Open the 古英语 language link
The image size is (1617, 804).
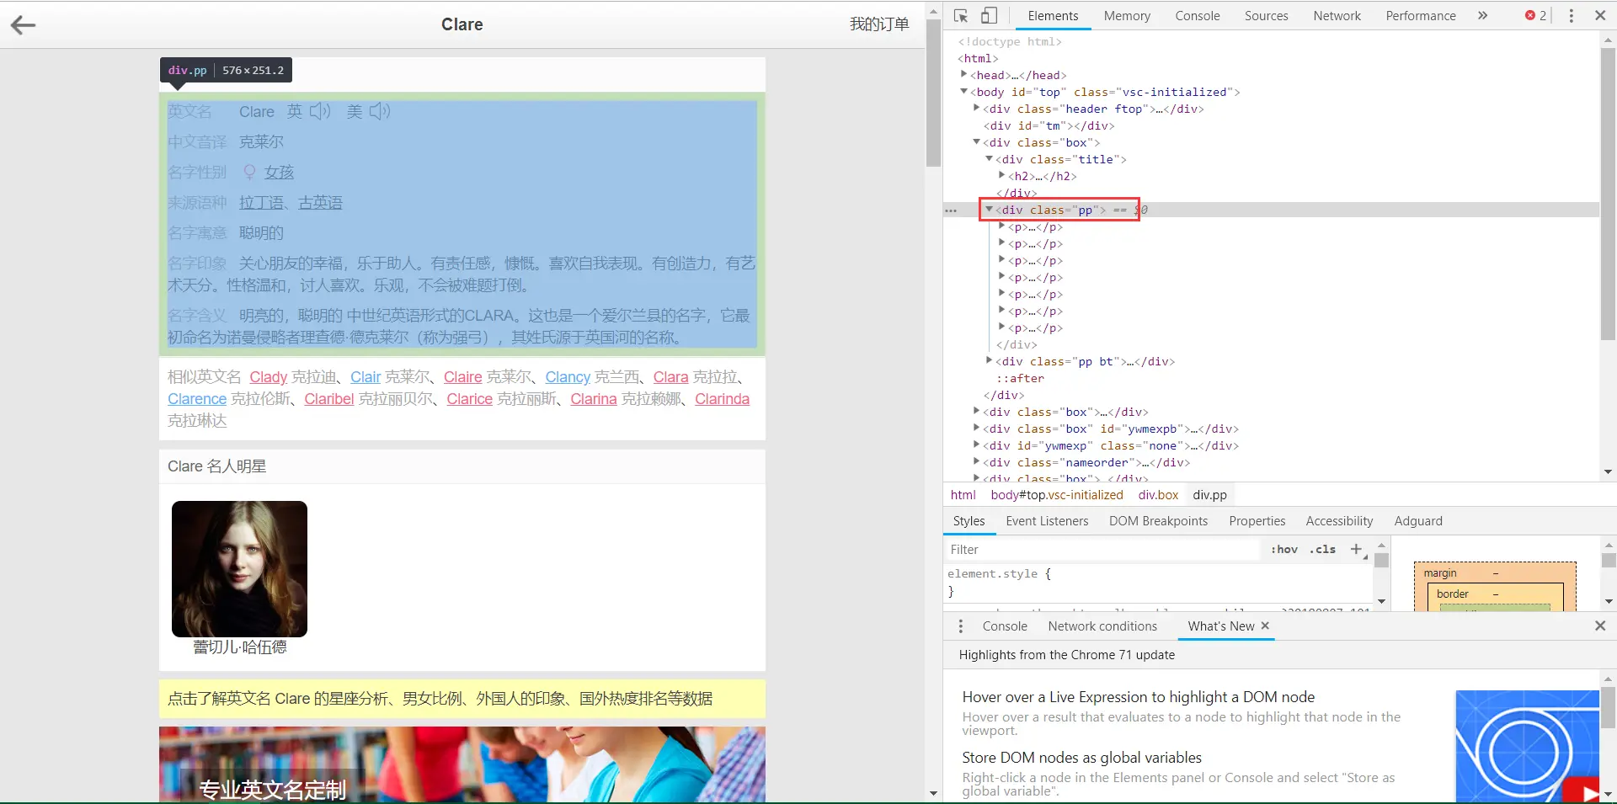(320, 203)
